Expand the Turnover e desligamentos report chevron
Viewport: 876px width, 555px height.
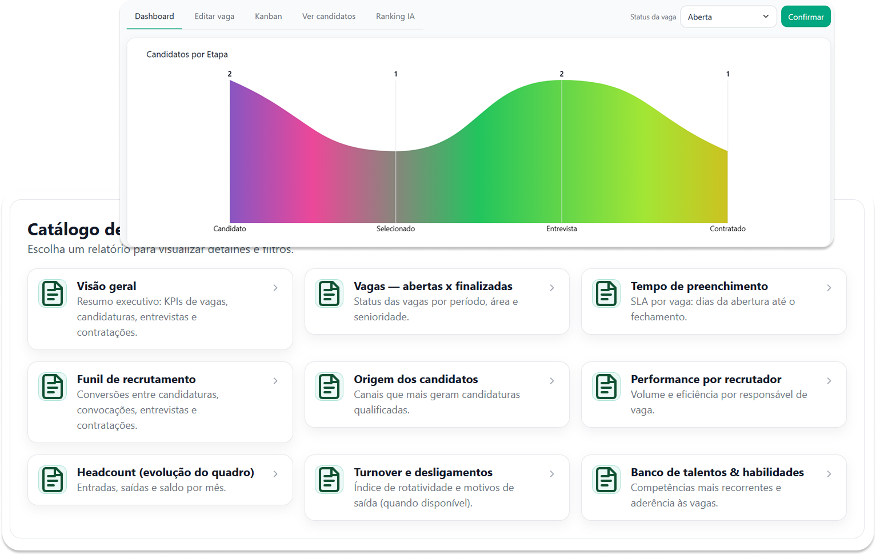coord(551,474)
